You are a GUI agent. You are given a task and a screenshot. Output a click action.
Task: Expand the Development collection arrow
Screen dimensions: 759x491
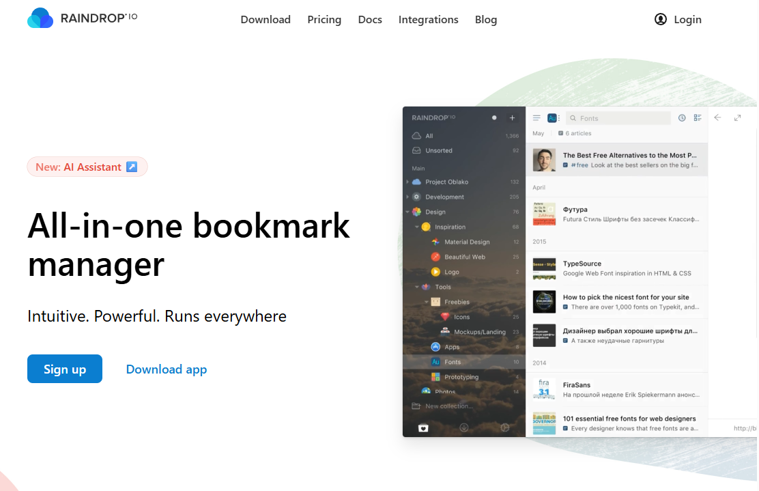coord(407,197)
